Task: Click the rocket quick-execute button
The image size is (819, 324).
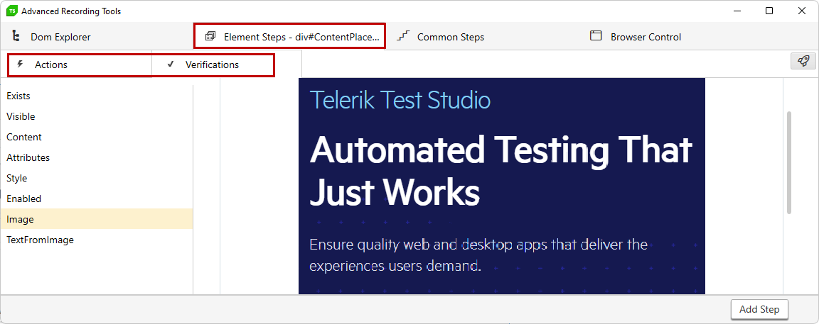Action: [803, 61]
